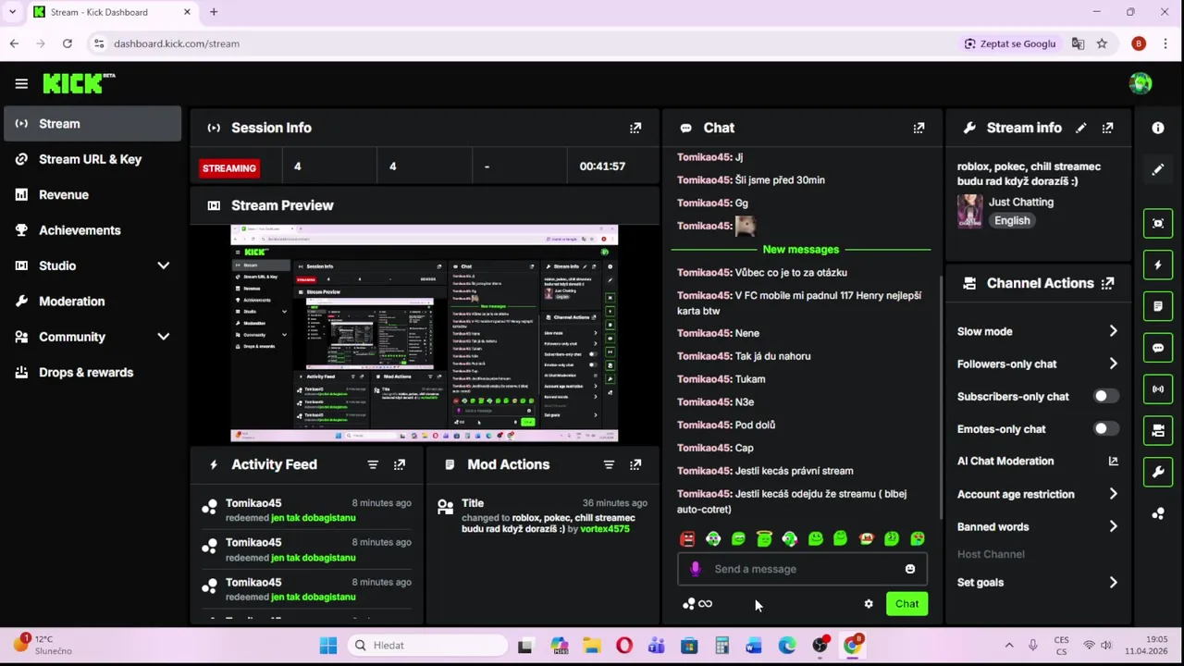The image size is (1184, 666).
Task: Bookmark this page with star icon
Action: pos(1102,43)
